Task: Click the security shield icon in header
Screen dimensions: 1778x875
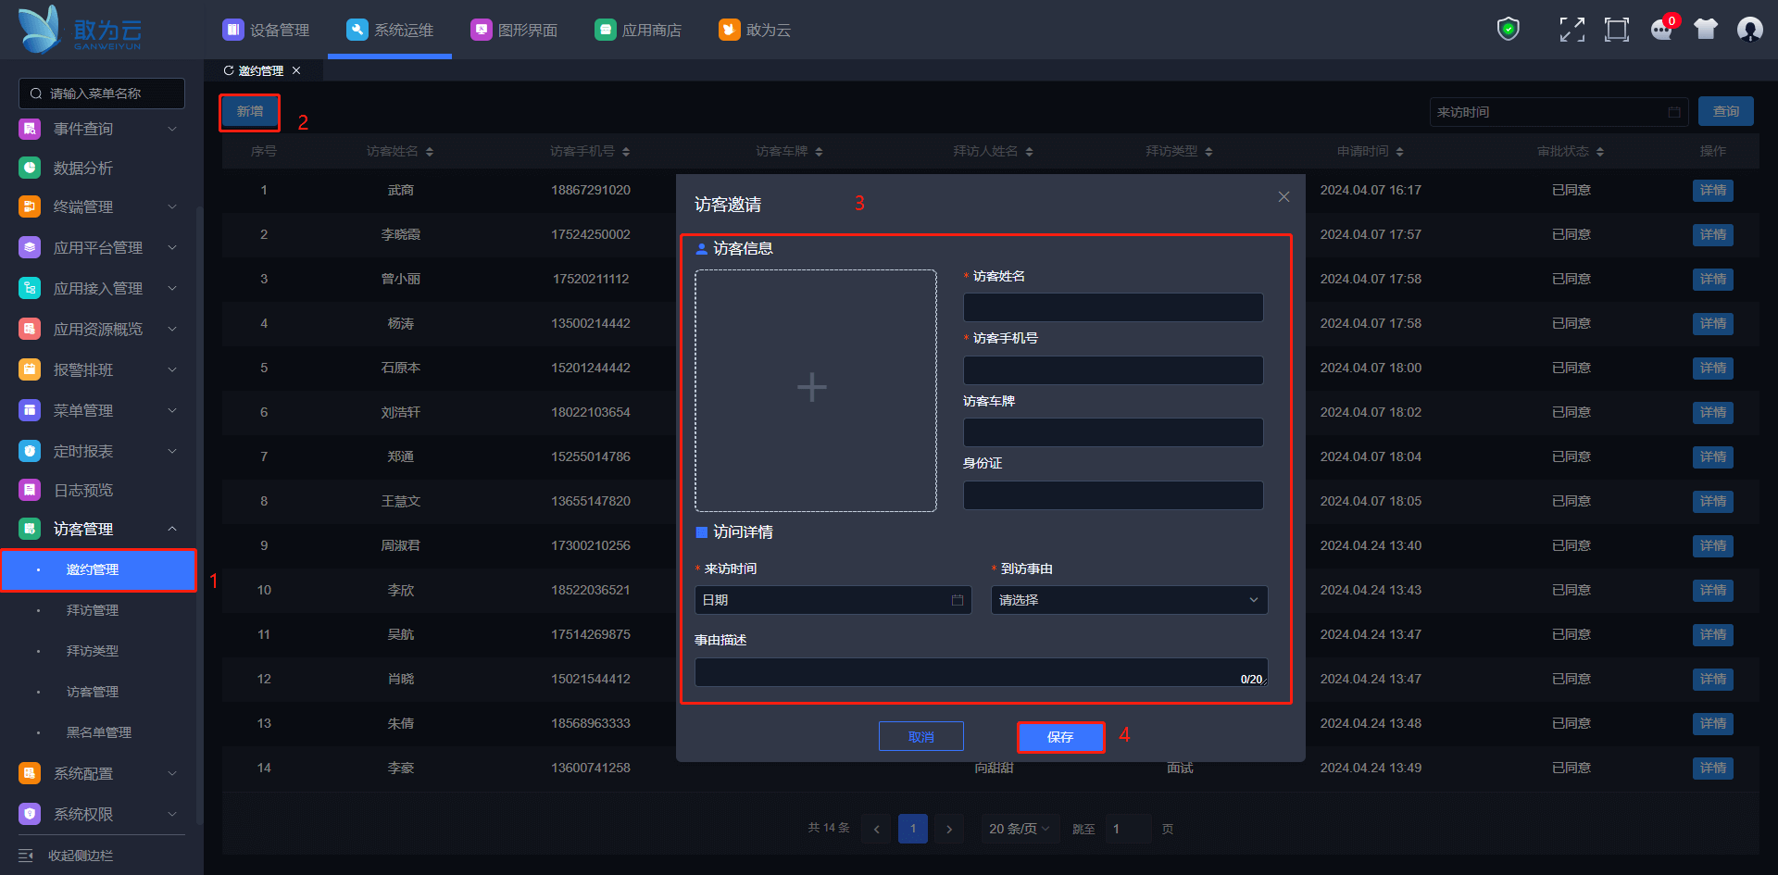Action: coord(1508,30)
